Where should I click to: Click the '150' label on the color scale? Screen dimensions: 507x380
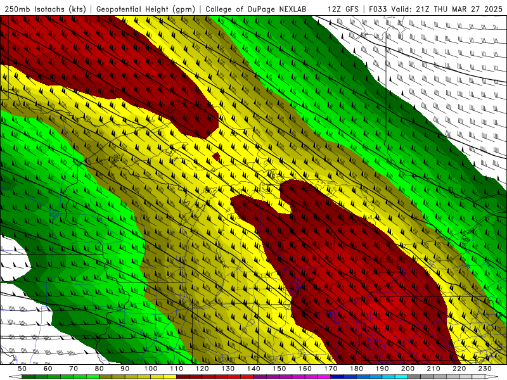(279, 369)
